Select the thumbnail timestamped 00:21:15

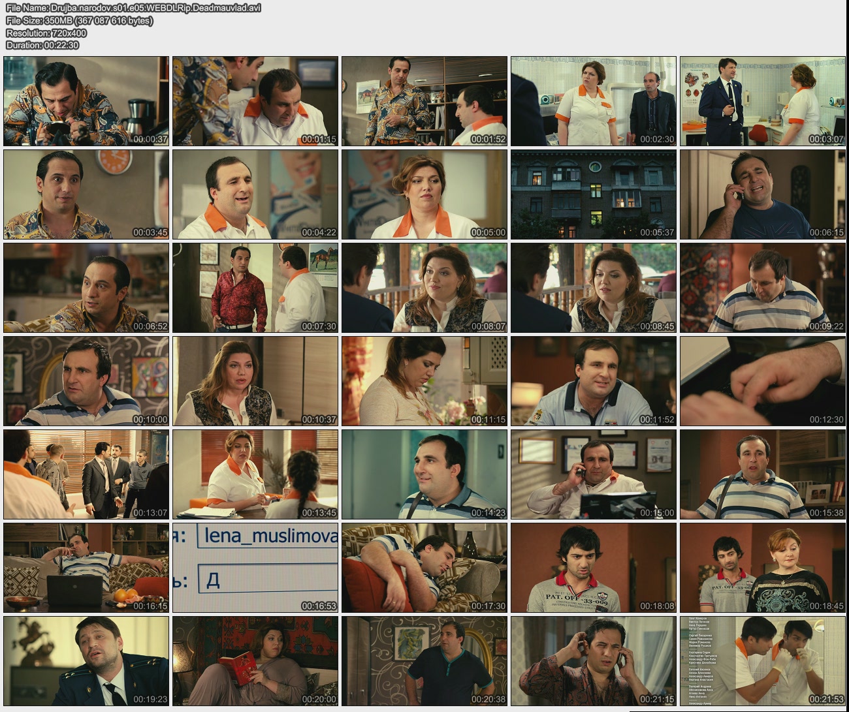click(593, 661)
